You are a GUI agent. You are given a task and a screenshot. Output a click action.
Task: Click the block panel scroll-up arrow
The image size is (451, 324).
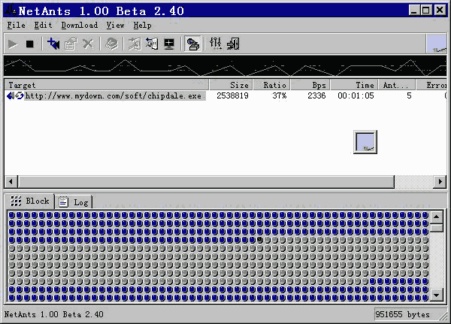point(437,216)
